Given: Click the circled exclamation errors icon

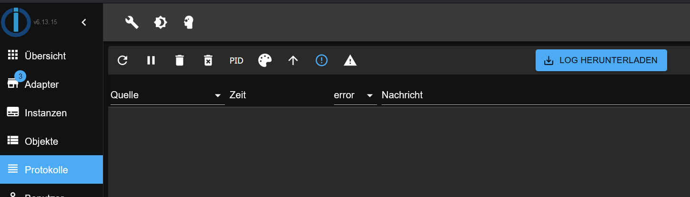Looking at the screenshot, I should point(322,60).
